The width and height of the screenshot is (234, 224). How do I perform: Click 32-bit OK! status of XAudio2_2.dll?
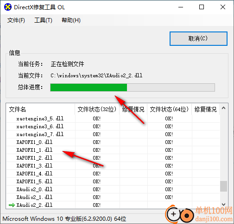97,205
